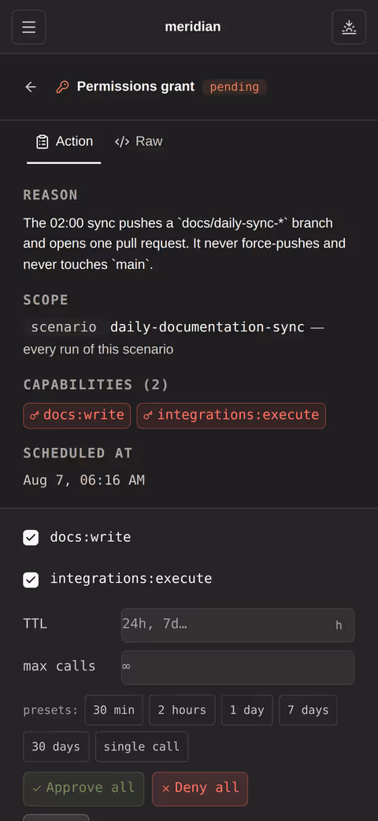
Task: Uncheck the docs:write checkbox
Action: 31,537
